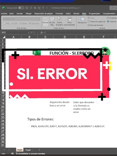Screen dimensions: 117x156
Task: Click the 'Valor que devuelve' description text
Action: pos(84,107)
